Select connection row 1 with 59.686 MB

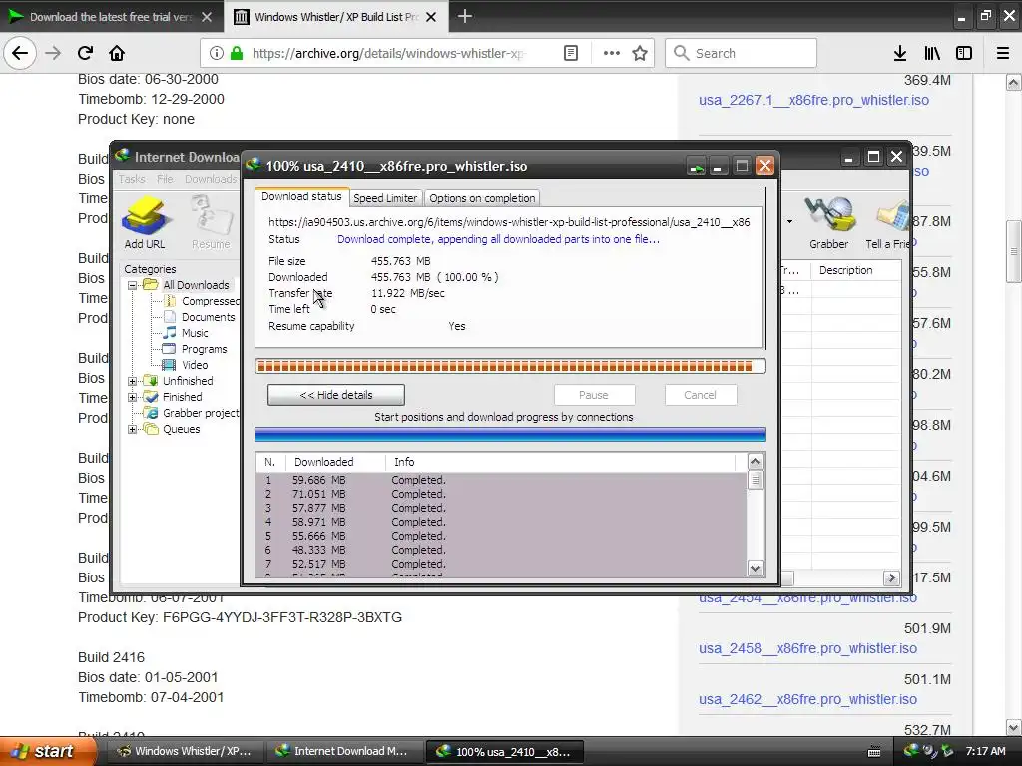point(501,480)
